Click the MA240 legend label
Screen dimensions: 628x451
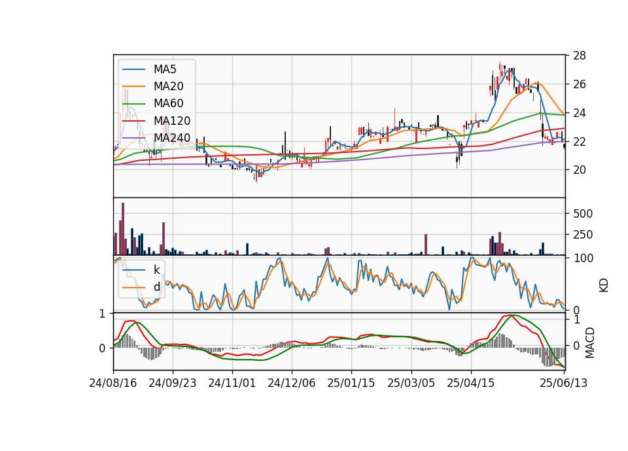(172, 138)
